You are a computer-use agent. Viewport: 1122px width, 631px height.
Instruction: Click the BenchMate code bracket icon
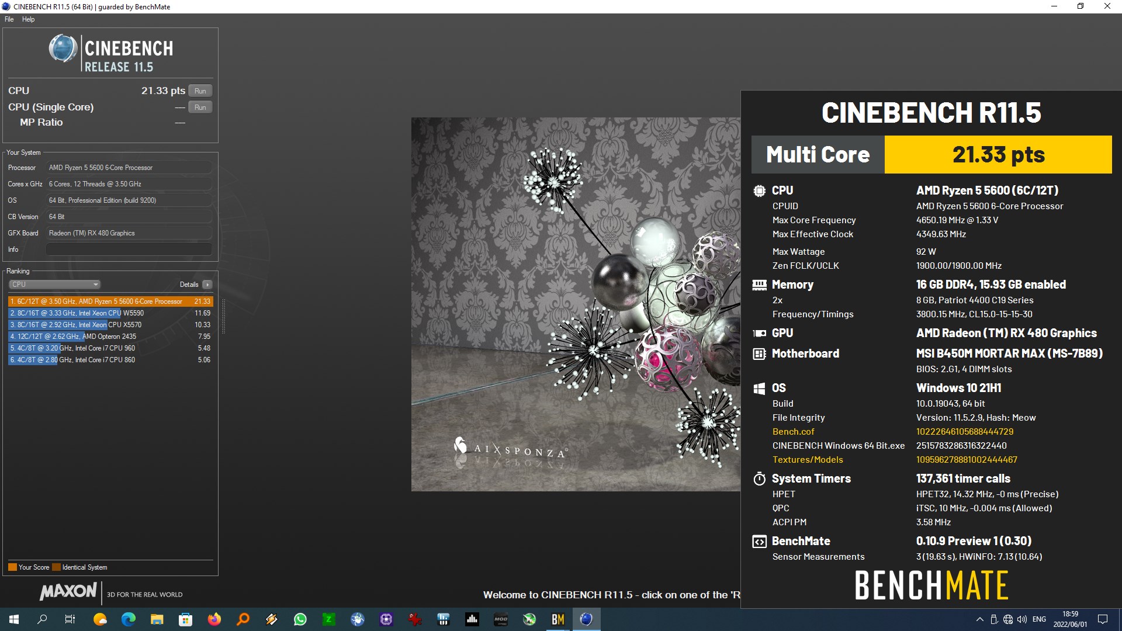pyautogui.click(x=759, y=542)
